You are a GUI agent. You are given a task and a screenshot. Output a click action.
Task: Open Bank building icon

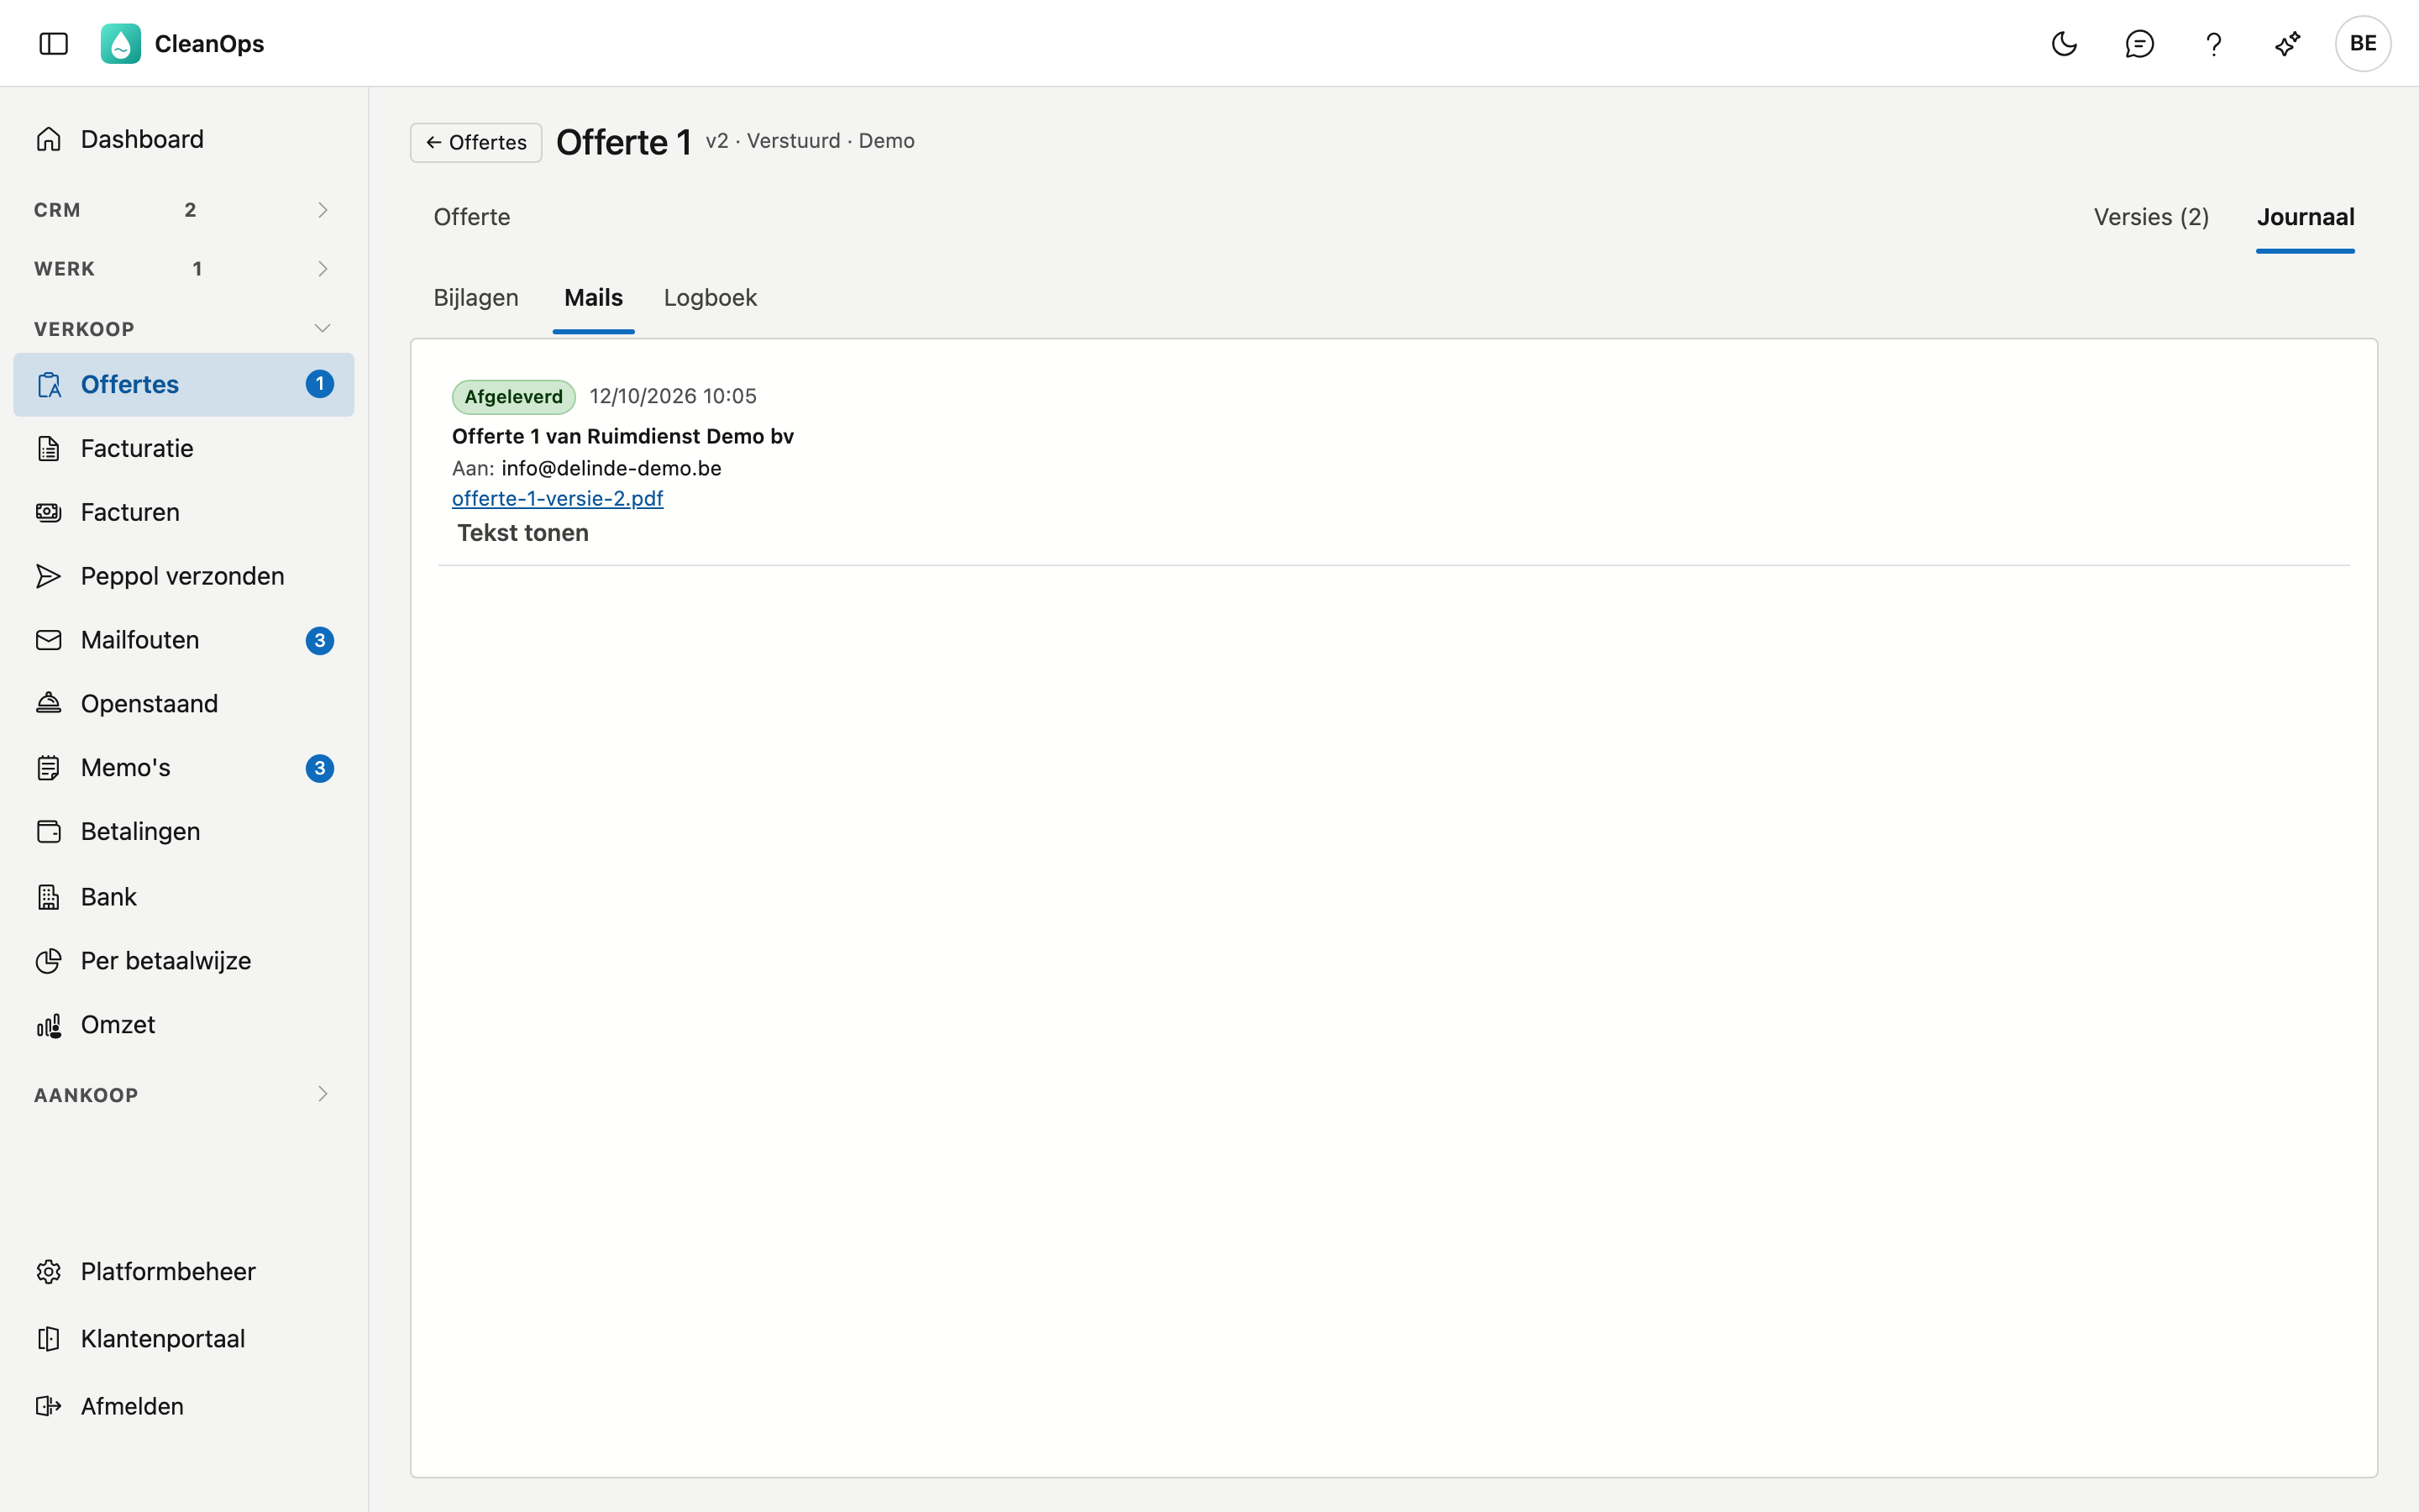pyautogui.click(x=49, y=897)
